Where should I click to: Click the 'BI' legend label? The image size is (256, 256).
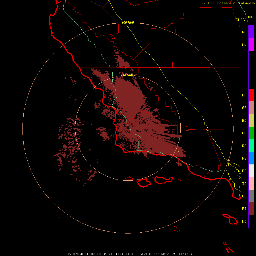244,209
